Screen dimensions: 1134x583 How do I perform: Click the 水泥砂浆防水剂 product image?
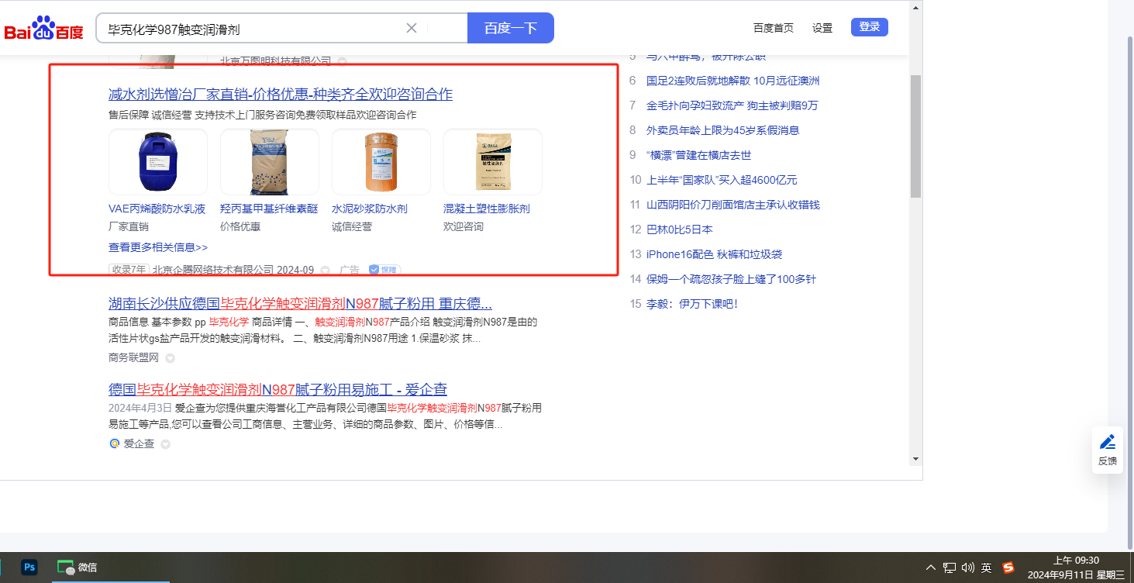[381, 162]
